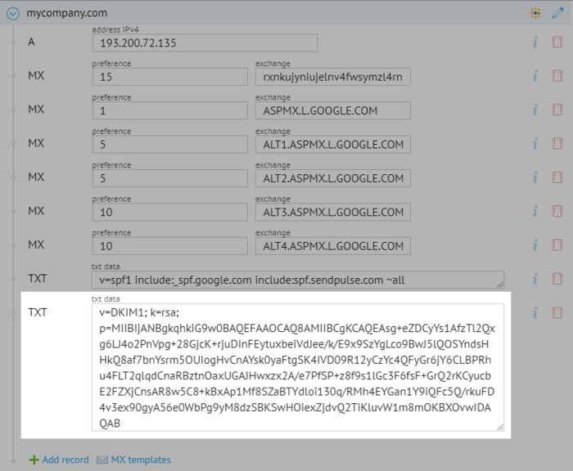
Task: Focus the DKIM txt data textarea
Action: [298, 367]
